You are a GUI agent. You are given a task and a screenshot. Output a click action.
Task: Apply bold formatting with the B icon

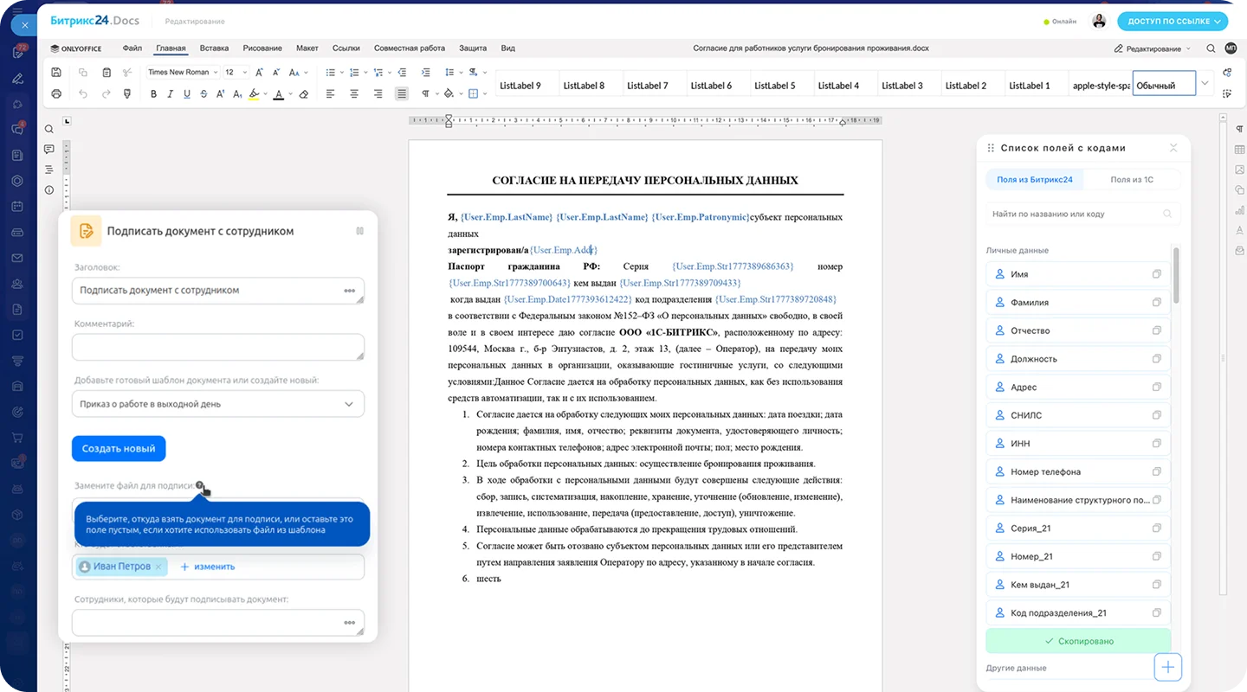[x=154, y=93]
